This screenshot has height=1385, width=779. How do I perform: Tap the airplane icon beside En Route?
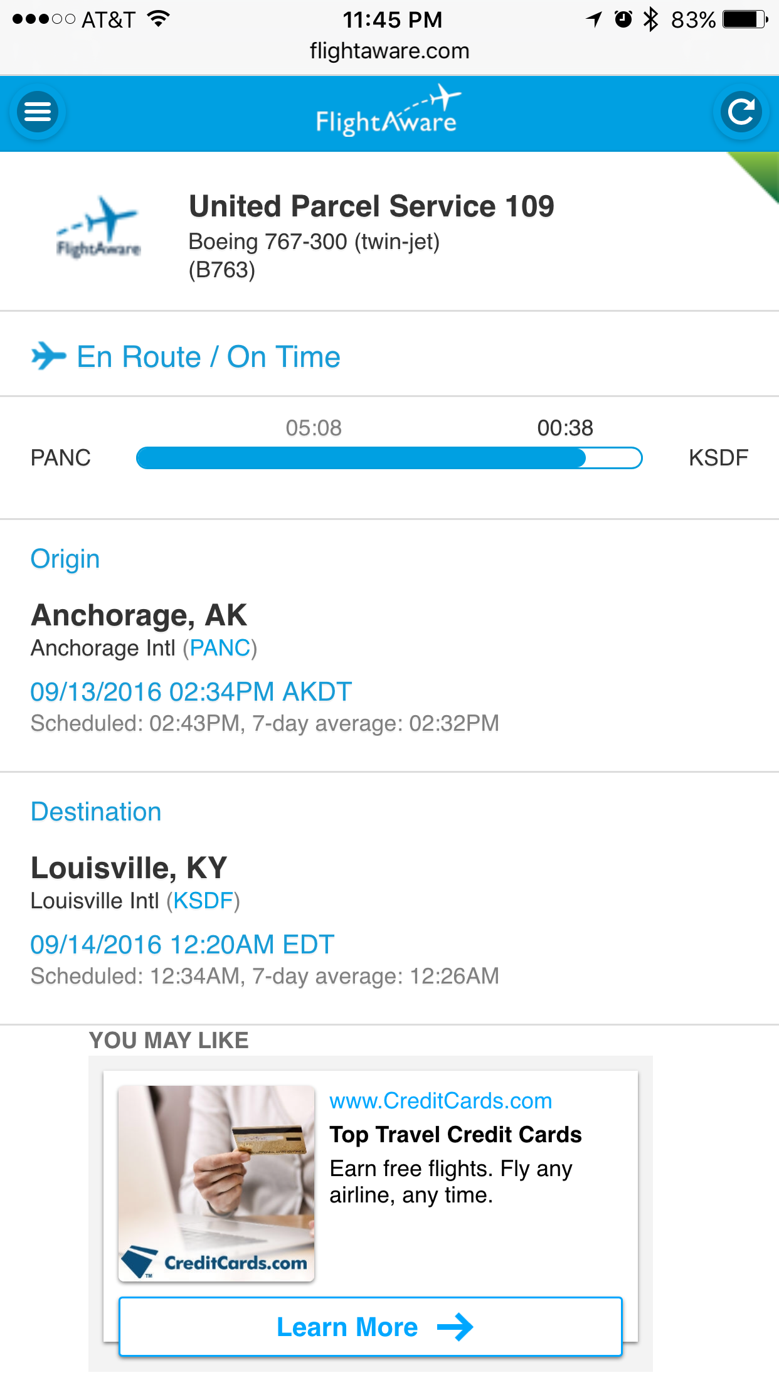click(48, 356)
